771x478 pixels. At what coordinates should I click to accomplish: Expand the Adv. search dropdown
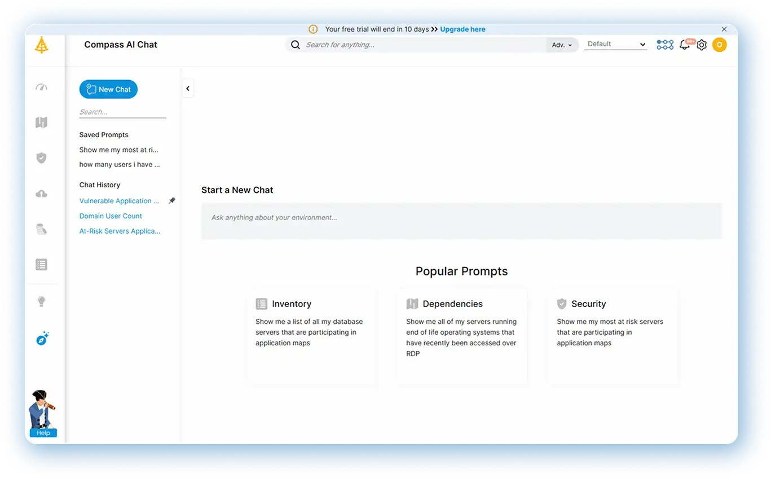(562, 45)
